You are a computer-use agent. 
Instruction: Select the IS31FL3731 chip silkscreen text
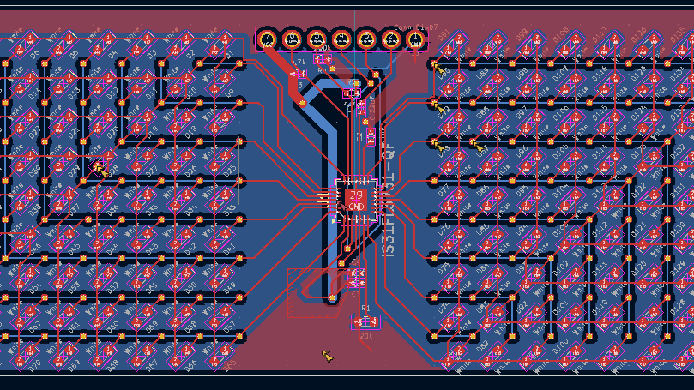click(x=388, y=206)
